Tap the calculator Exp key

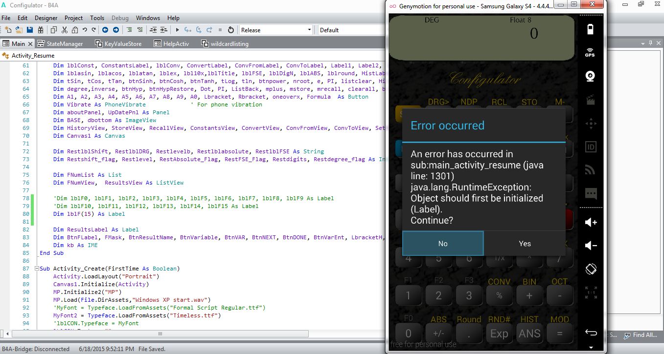499,333
